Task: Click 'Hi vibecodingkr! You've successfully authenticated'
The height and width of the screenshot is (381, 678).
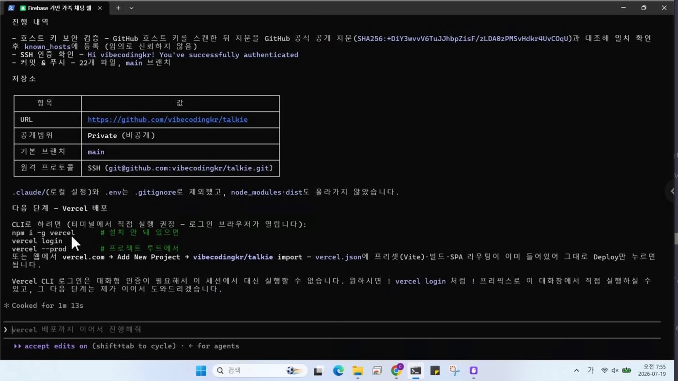Action: (193, 55)
